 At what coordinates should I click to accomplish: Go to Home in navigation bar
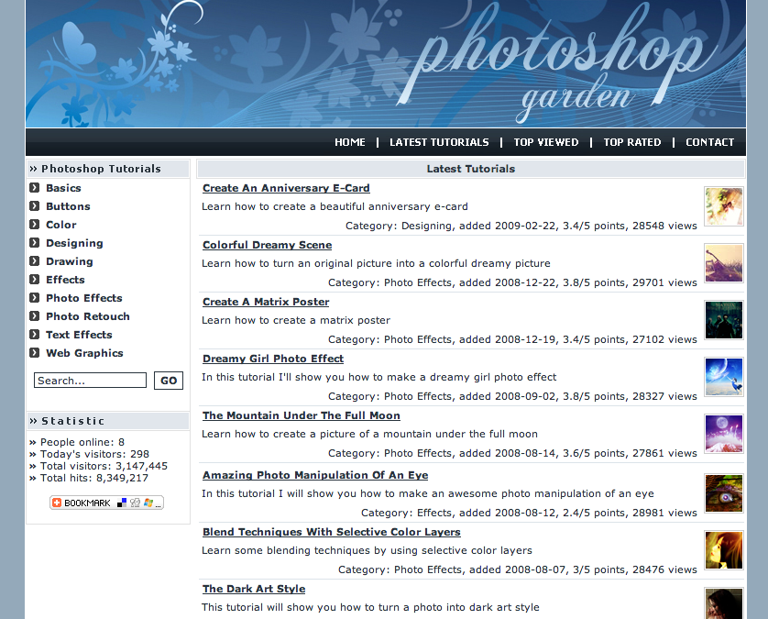(x=350, y=142)
